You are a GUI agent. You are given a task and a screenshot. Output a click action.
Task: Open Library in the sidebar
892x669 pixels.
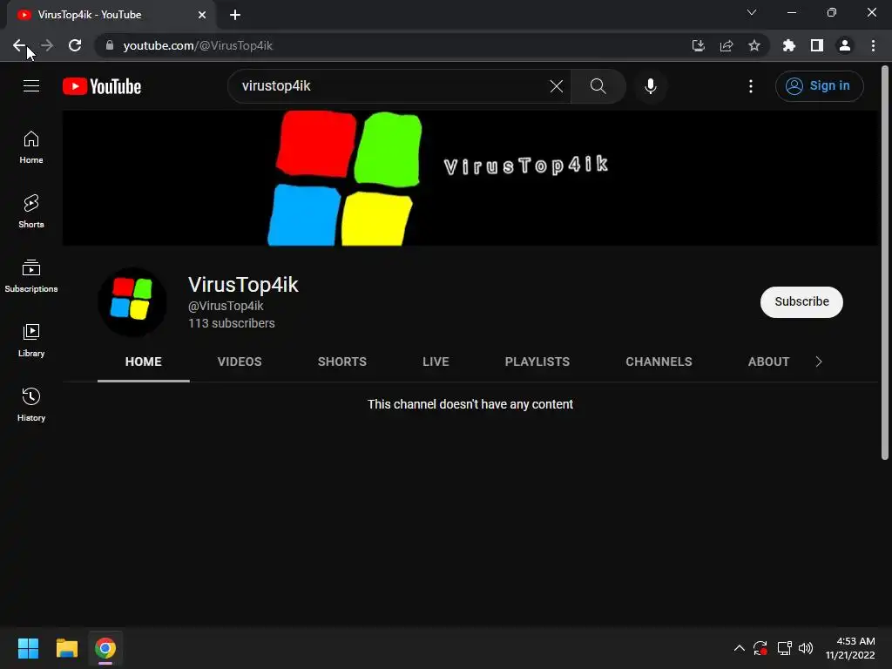tap(31, 341)
